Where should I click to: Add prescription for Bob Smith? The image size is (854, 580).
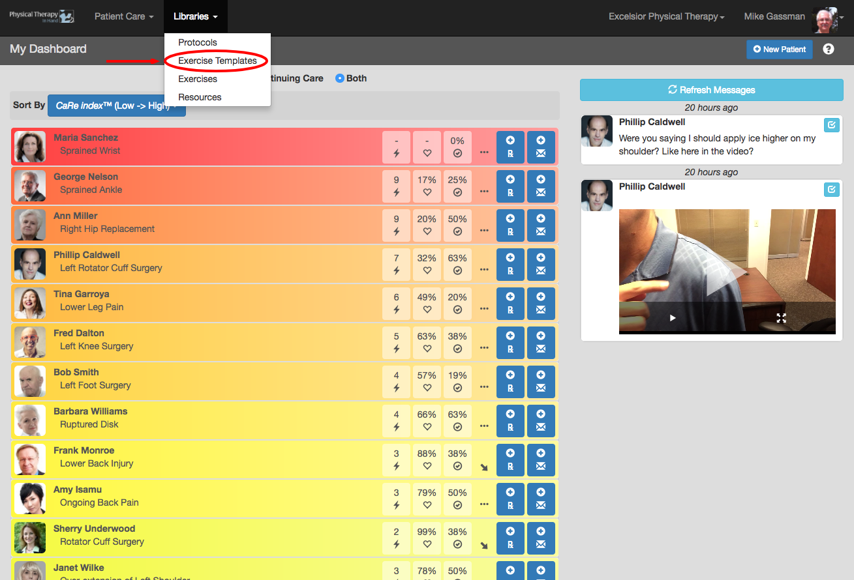[510, 381]
